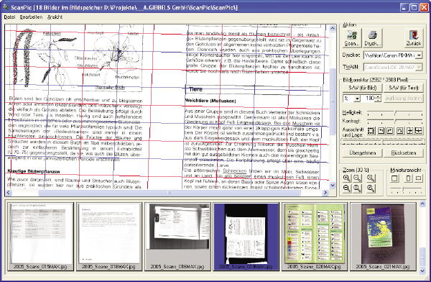The height and width of the screenshot is (282, 431).
Task: Rotate the image left with the counter-clockwise arrow icon
Action: coord(381,131)
